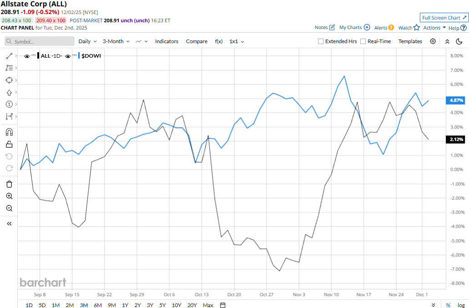Delete drawings with the trash icon
This screenshot has height=308, width=469.
9,184
